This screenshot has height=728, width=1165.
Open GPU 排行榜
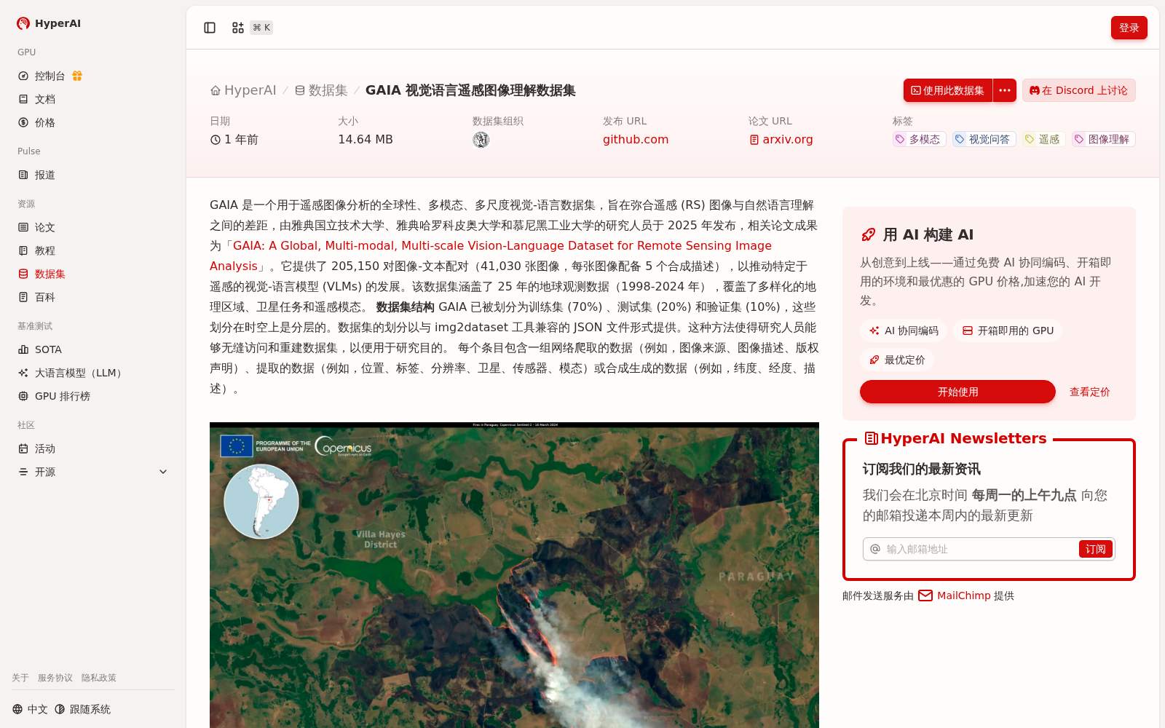click(92, 396)
